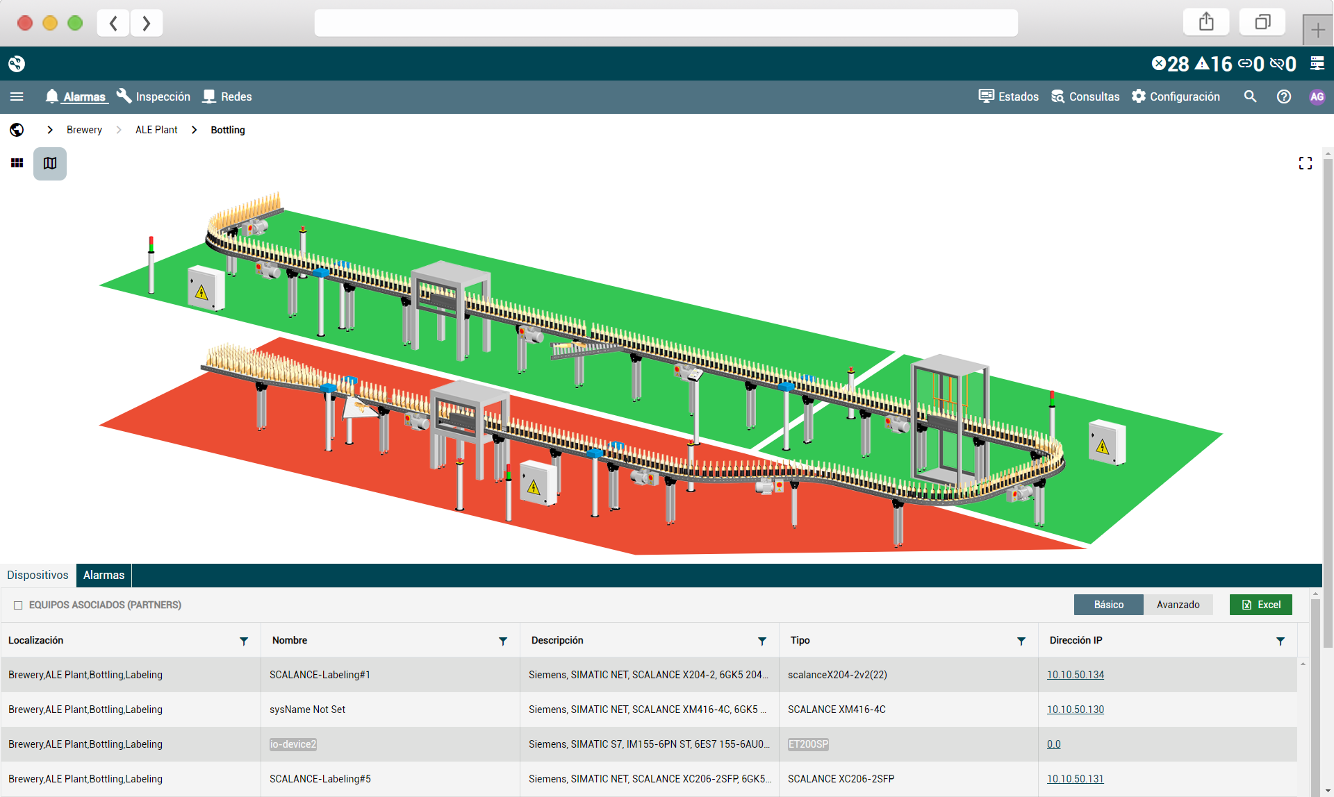
Task: Open filter for Descripción column
Action: 762,641
